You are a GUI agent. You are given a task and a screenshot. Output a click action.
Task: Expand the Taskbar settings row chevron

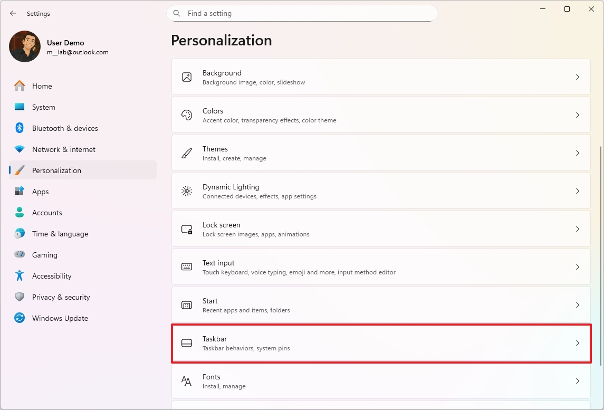578,342
